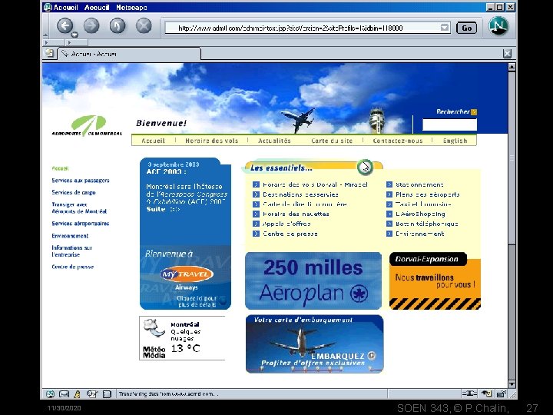The height and width of the screenshot is (415, 553).
Task: Click arrow icon beside Environnement in essentials
Action: pos(389,234)
